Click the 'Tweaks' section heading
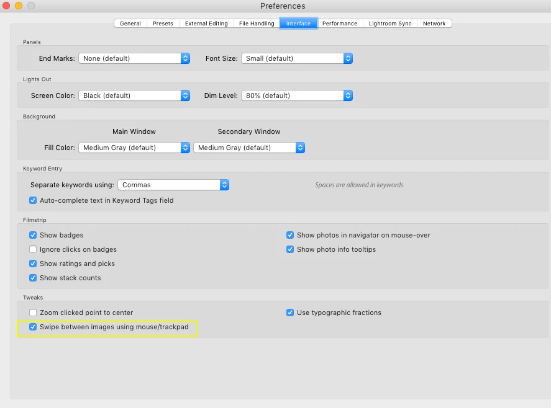The width and height of the screenshot is (551, 408). (33, 298)
